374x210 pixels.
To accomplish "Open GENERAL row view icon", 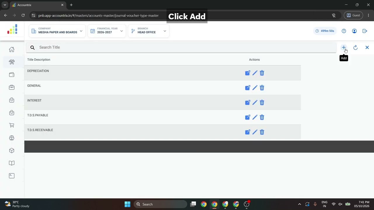I will tap(247, 88).
